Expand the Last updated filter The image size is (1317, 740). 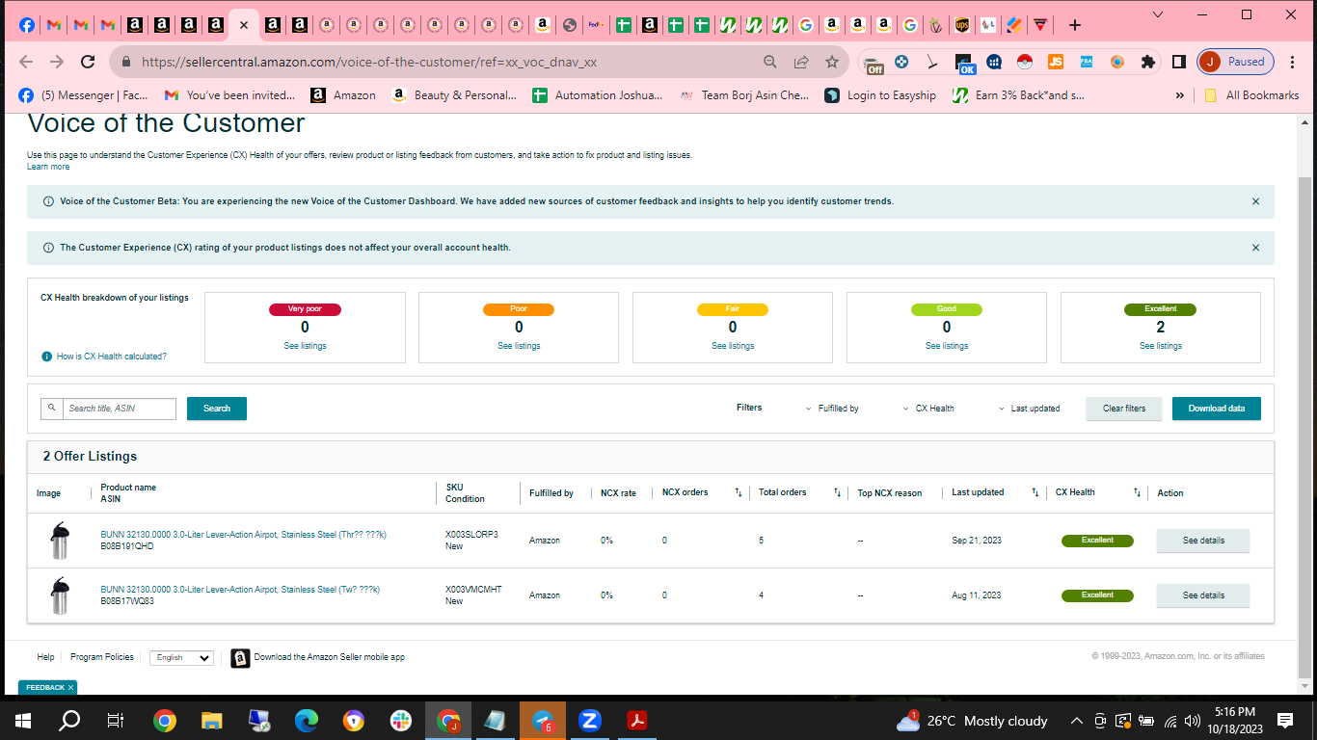1029,409
